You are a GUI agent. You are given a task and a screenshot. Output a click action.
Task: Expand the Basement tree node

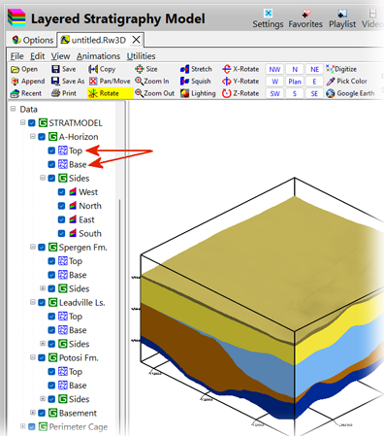pos(33,413)
